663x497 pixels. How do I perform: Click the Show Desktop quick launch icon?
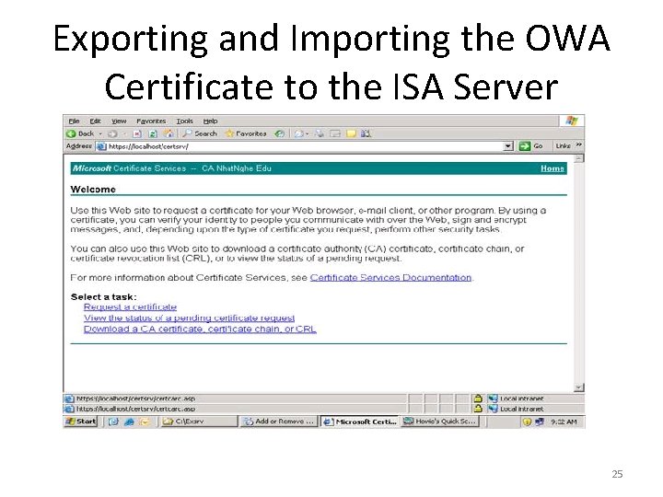113,422
